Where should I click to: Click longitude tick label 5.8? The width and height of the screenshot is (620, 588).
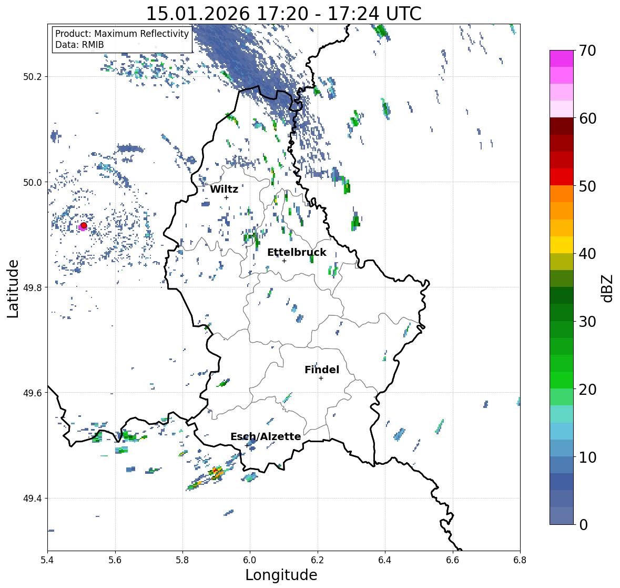point(182,560)
